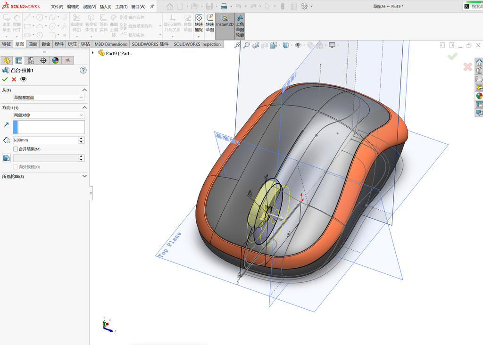Open the SOLIDWORKS Resources home icon
Image resolution: width=483 pixels, height=345 pixels.
pyautogui.click(x=479, y=63)
